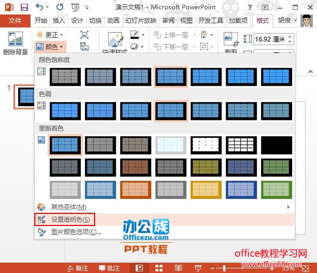Open 其他变体(M) submenu
Image resolution: width=317 pixels, height=273 pixels.
[x=164, y=207]
